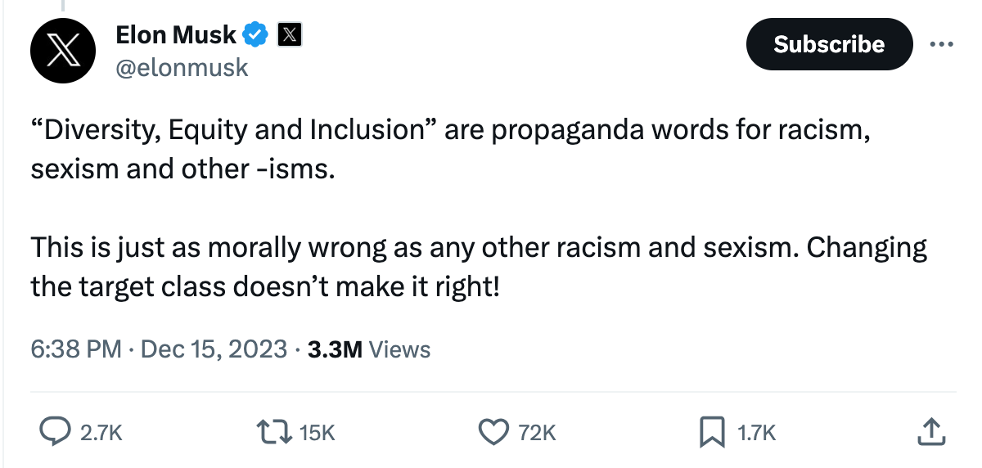Click the Elon Musk display name
This screenshot has width=982, height=468.
[x=176, y=35]
